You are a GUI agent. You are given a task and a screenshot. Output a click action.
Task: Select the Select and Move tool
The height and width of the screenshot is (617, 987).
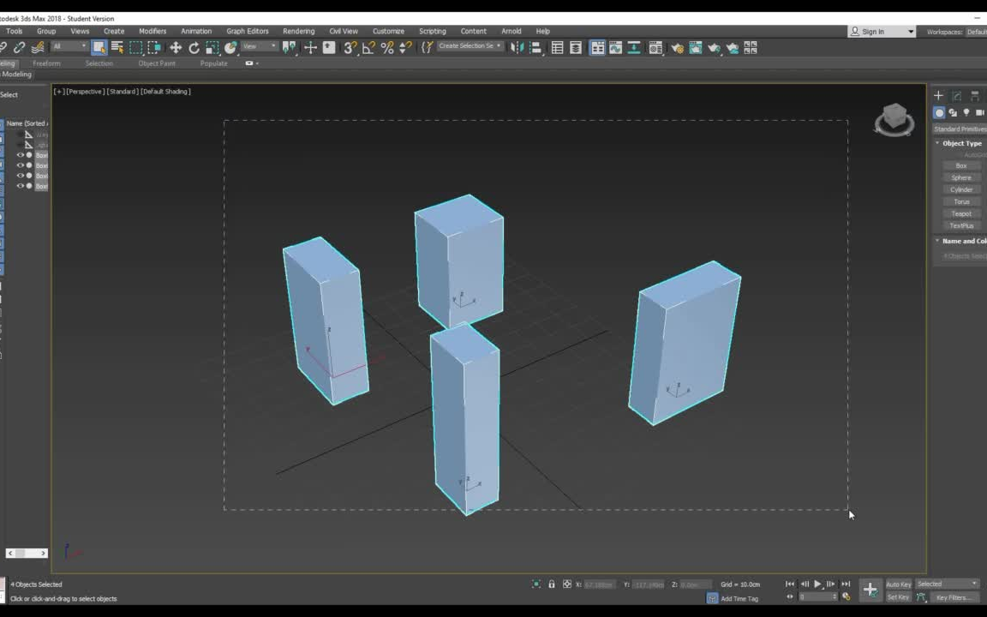coord(175,48)
